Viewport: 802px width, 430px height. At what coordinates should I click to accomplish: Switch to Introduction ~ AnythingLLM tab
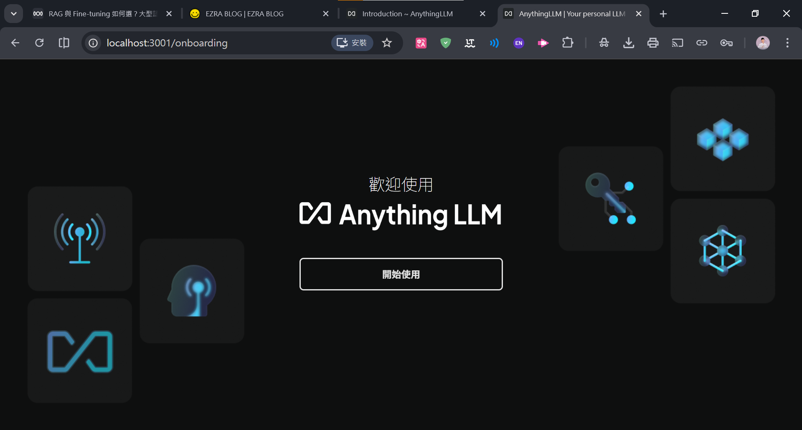tap(407, 14)
